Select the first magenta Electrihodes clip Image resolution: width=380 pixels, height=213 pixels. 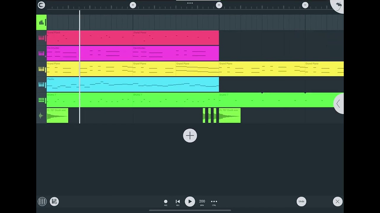(90, 53)
